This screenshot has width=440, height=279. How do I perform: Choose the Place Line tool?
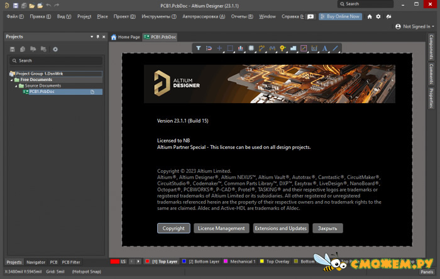[335, 48]
